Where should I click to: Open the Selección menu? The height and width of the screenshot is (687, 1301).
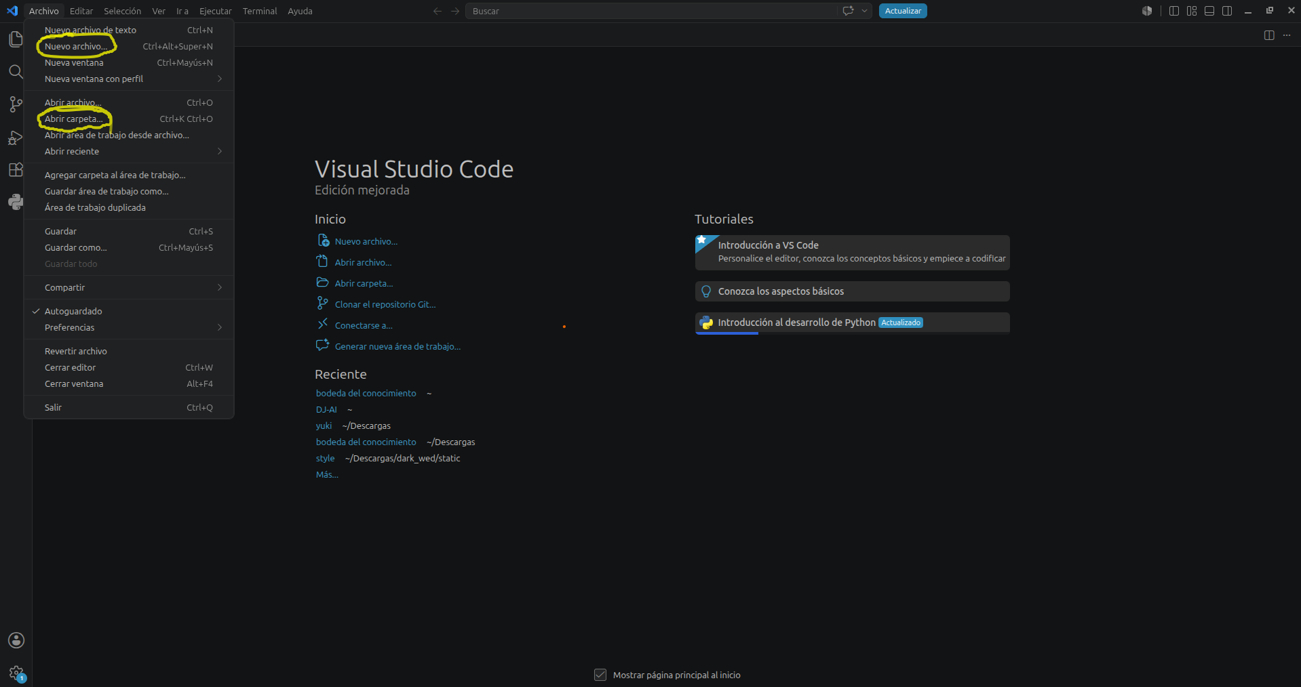tap(123, 11)
